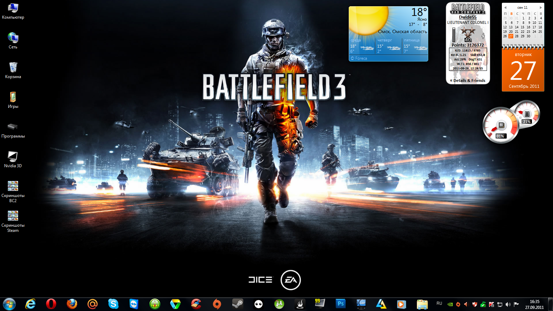Viewport: 553px width, 311px height.
Task: Click the четверг forecast in the weather gadget
Action: (388, 46)
